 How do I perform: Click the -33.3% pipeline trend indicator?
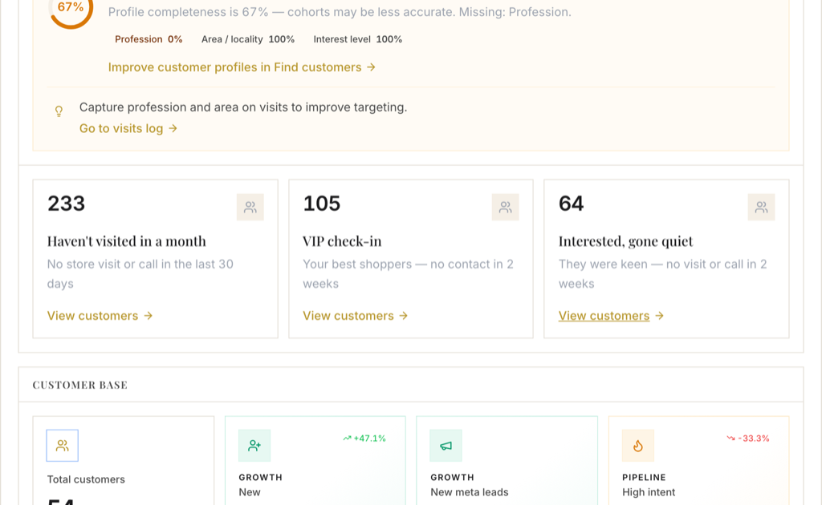[x=748, y=438]
